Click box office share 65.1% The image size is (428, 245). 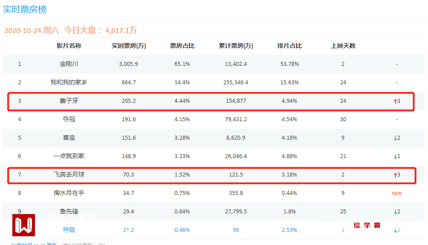click(182, 64)
